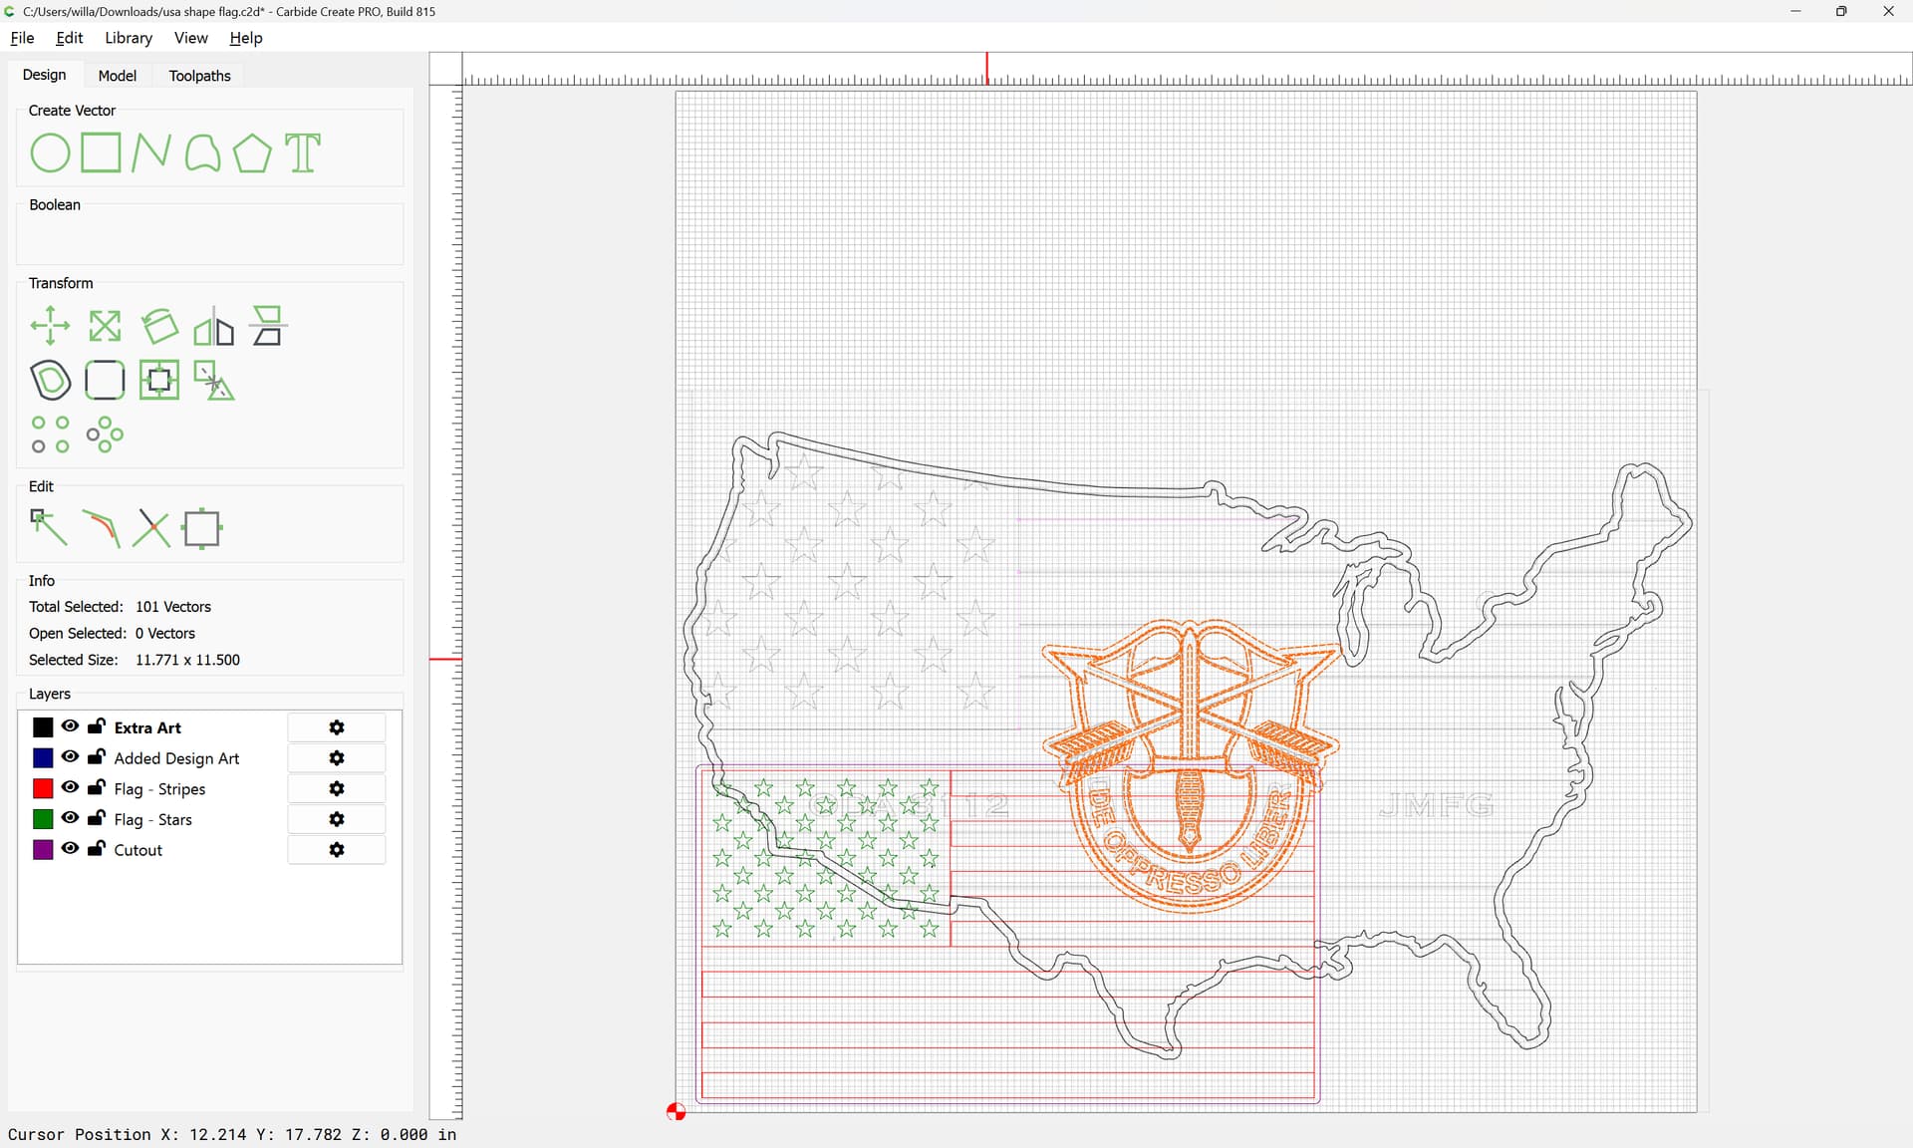The height and width of the screenshot is (1148, 1913).
Task: Hide the Cutout layer
Action: coord(70,849)
